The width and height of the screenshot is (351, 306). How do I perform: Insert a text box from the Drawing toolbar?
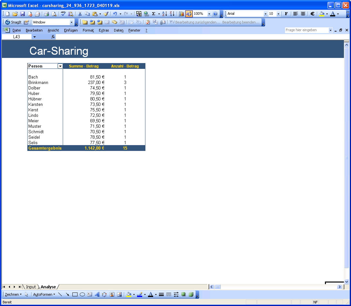(89, 294)
